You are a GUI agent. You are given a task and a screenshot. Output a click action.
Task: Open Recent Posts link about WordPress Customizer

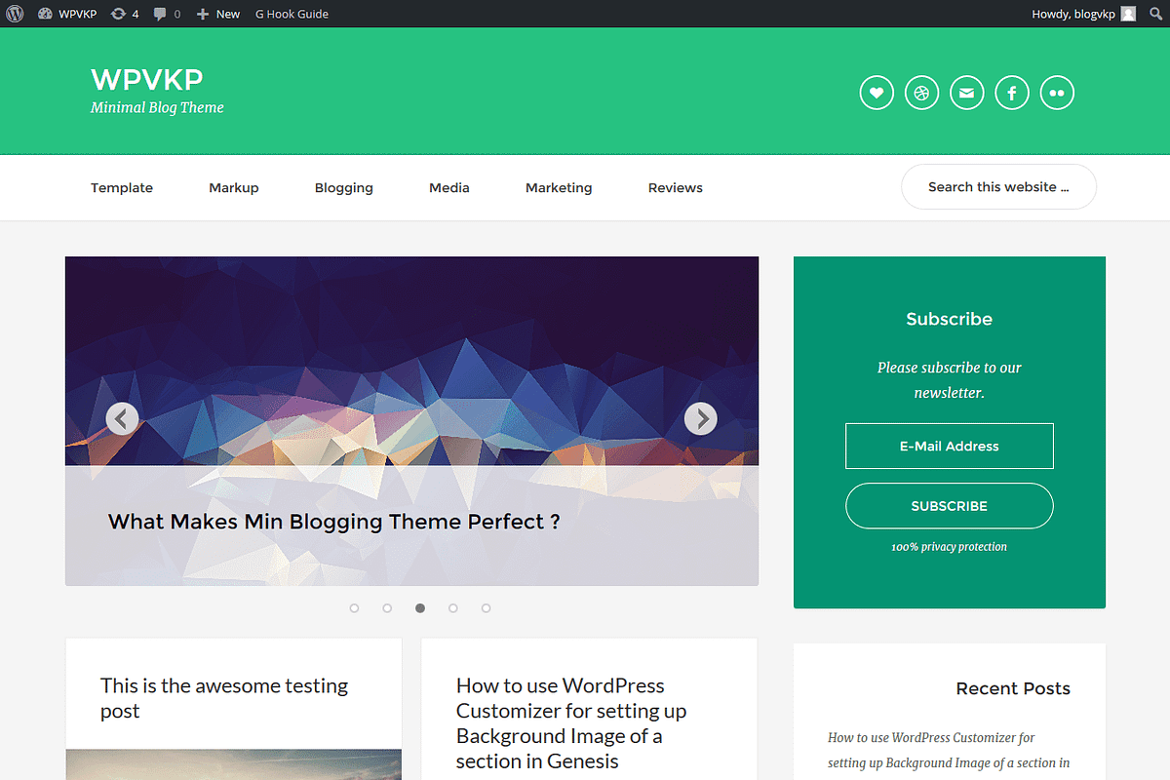tap(949, 751)
